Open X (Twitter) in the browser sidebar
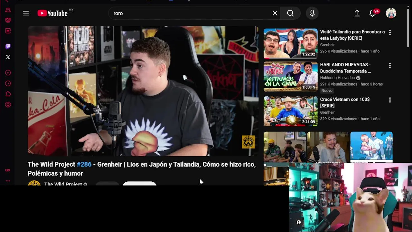The height and width of the screenshot is (232, 412). [8, 57]
